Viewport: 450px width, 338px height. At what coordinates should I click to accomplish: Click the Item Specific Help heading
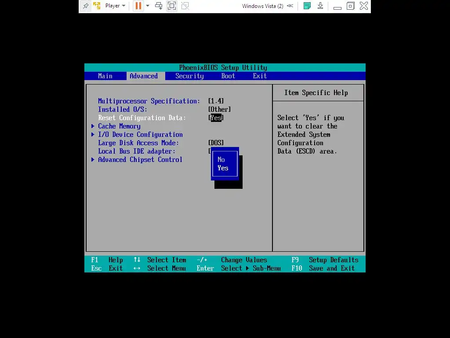pyautogui.click(x=316, y=93)
